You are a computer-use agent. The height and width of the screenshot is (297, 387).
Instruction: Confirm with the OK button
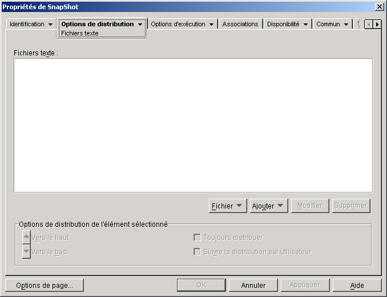201,286
